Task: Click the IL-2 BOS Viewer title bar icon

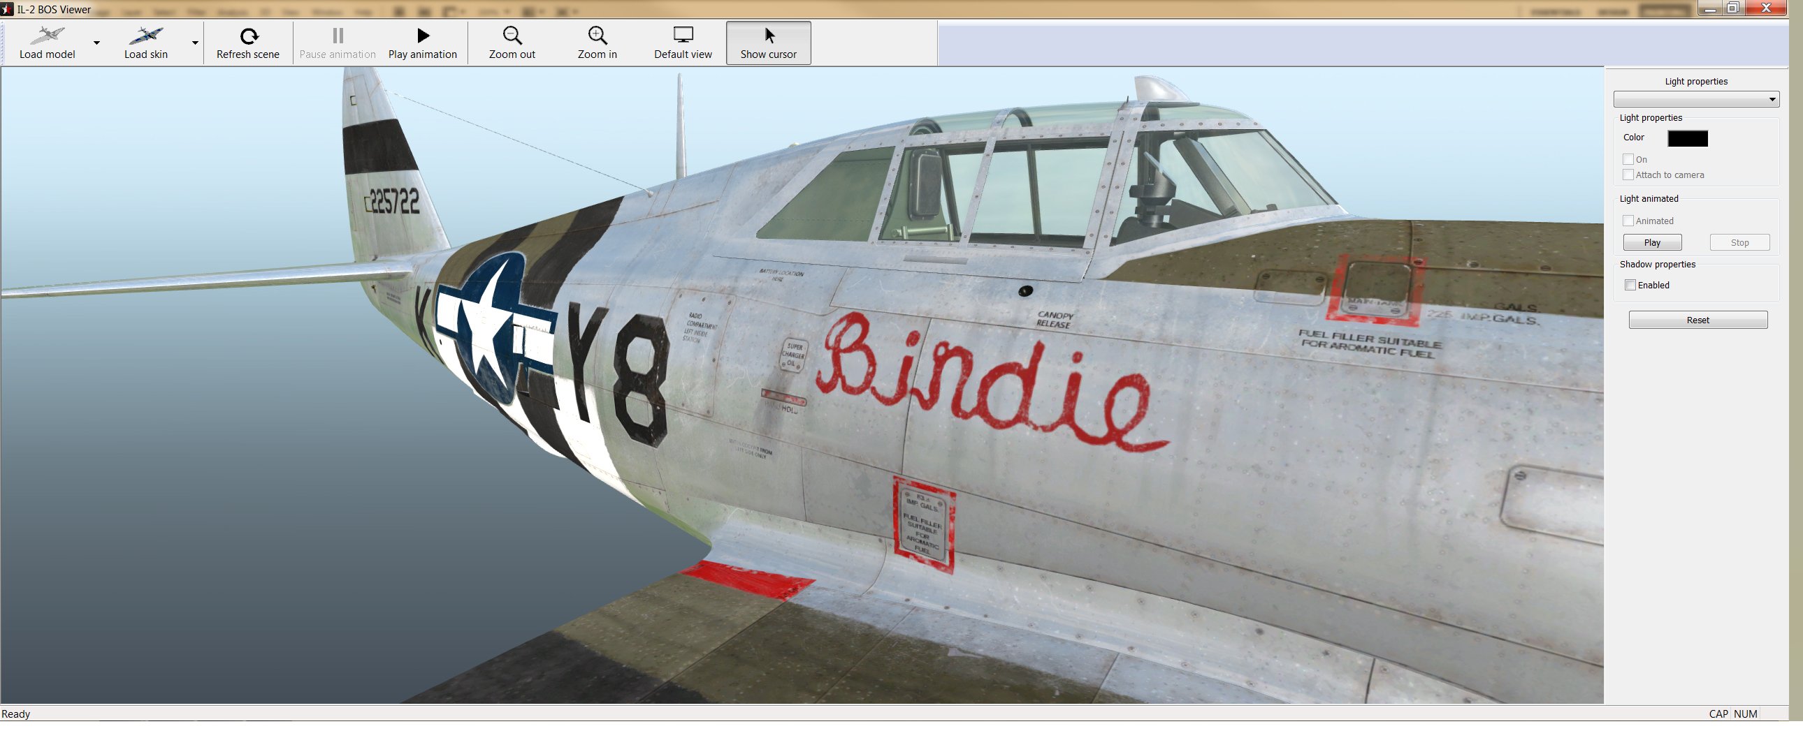Action: click(7, 9)
